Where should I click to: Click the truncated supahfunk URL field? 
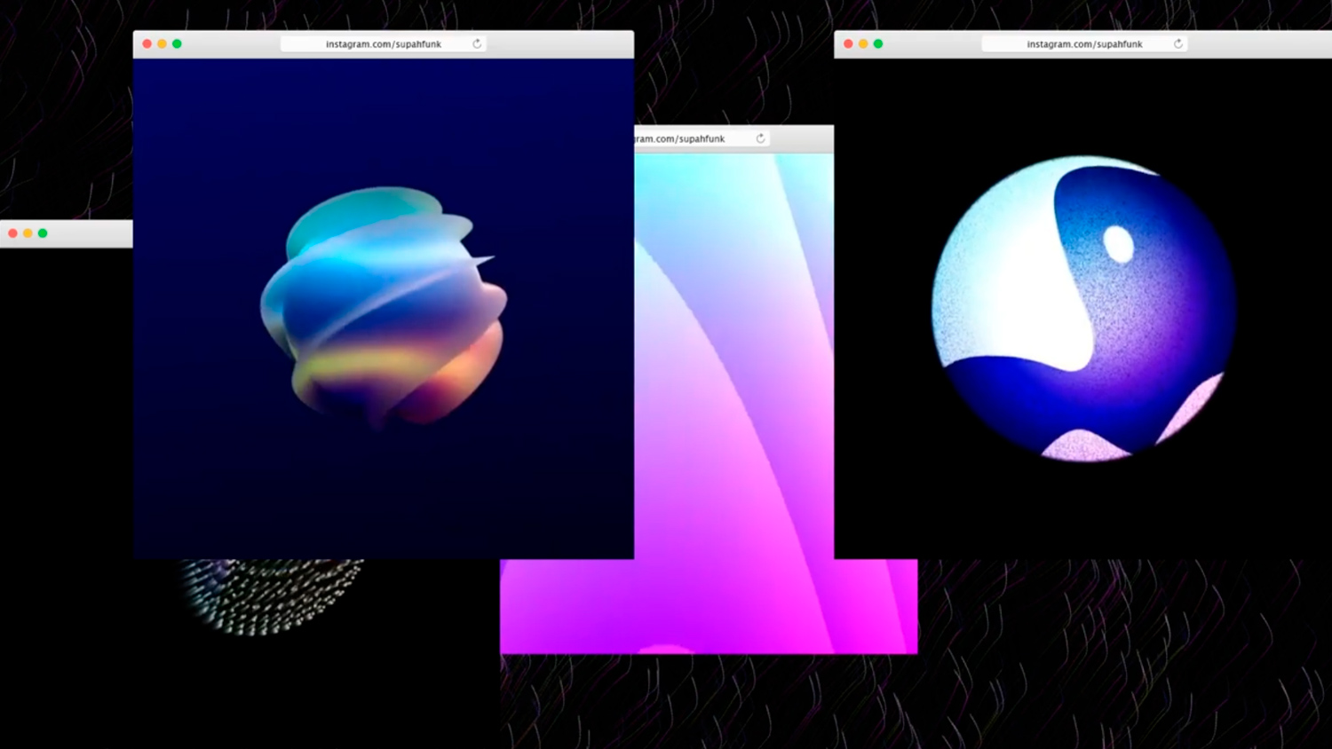point(688,138)
